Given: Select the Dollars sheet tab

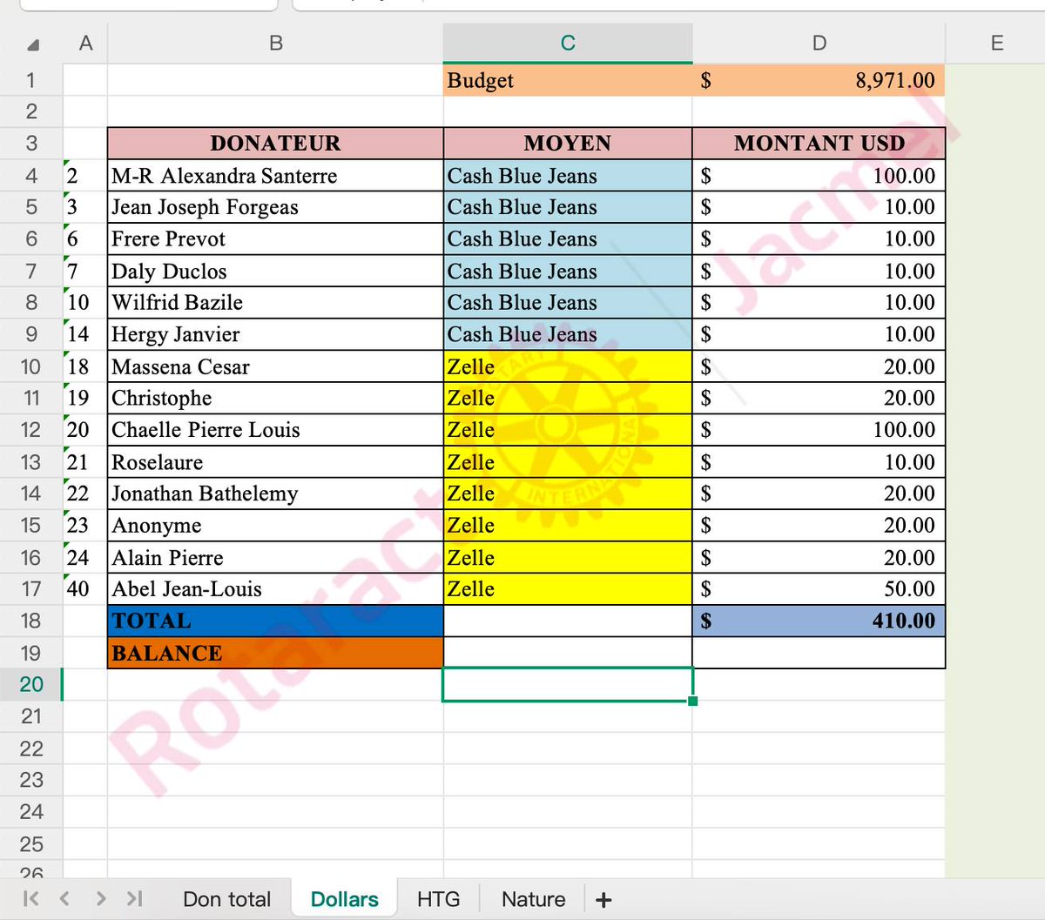Looking at the screenshot, I should [344, 899].
